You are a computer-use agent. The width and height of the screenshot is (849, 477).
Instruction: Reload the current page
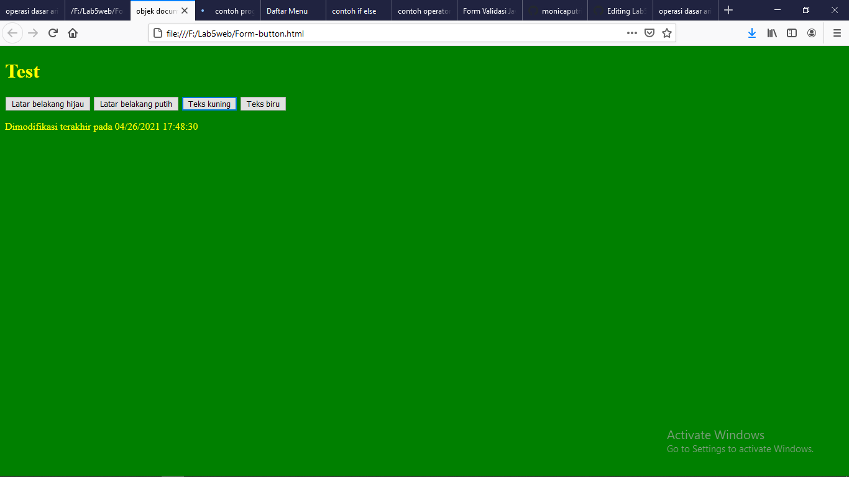click(52, 33)
